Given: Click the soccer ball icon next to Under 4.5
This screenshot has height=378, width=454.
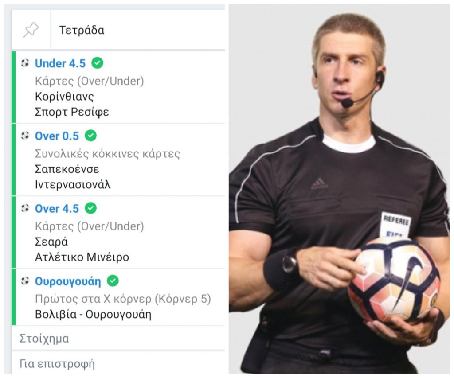Looking at the screenshot, I should [x=25, y=63].
